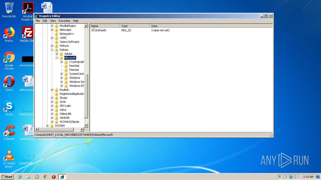
Task: Open the Start menu
Action: pyautogui.click(x=7, y=177)
